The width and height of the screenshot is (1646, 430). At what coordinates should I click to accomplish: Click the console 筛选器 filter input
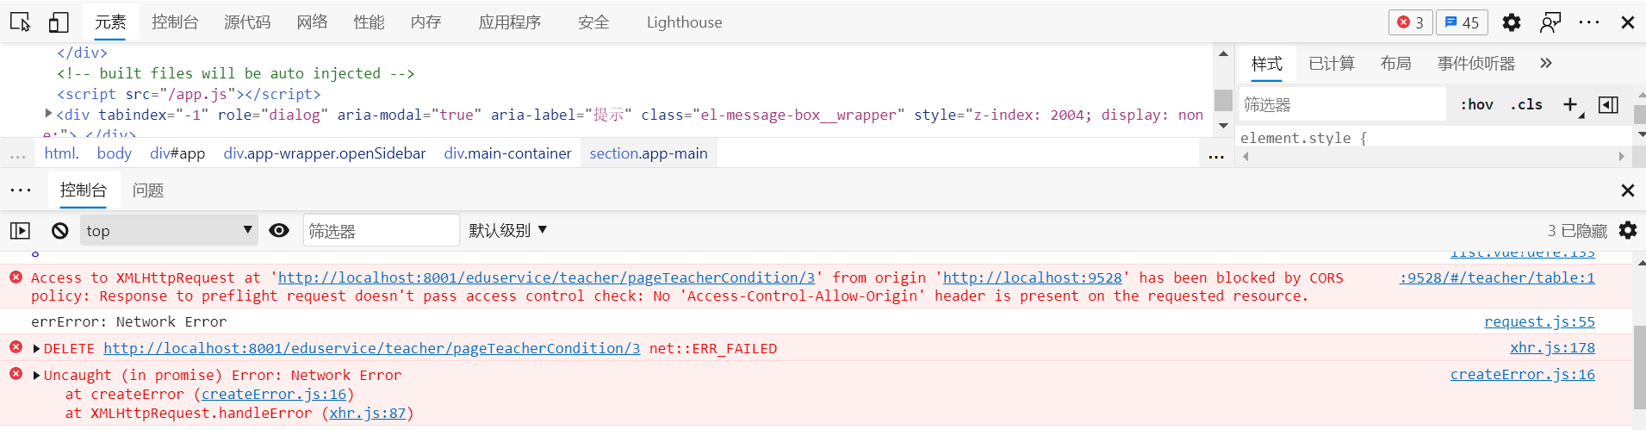click(381, 231)
